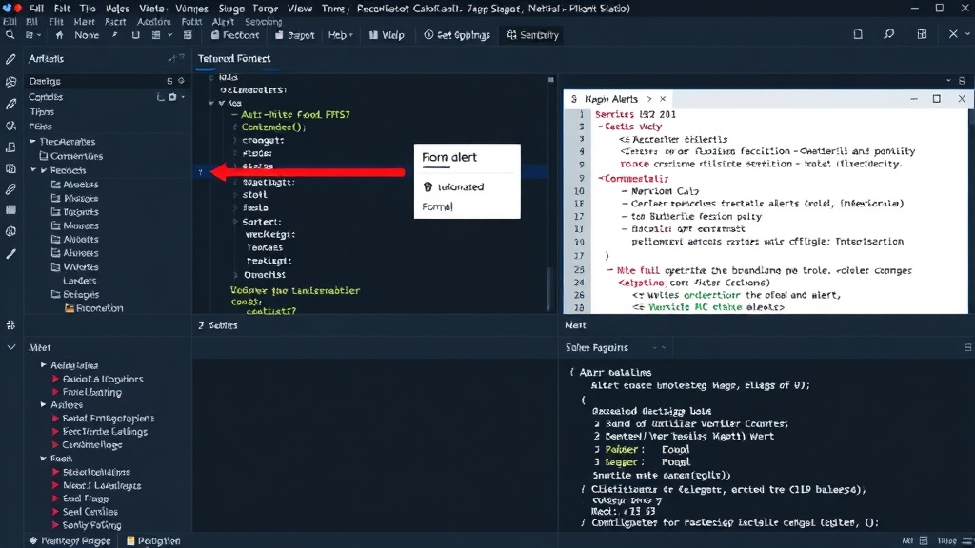Select the globe icon below the top pencil

pos(10,82)
